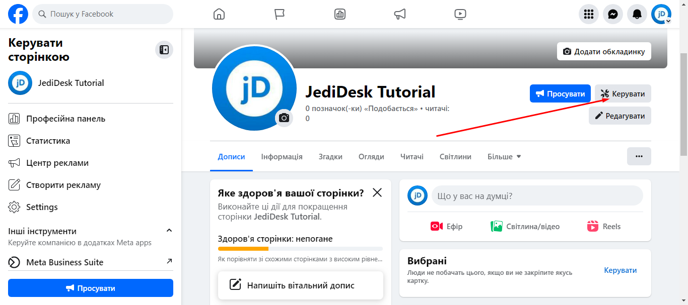The width and height of the screenshot is (688, 305).
Task: Click the page health orange progress bar
Action: click(243, 249)
